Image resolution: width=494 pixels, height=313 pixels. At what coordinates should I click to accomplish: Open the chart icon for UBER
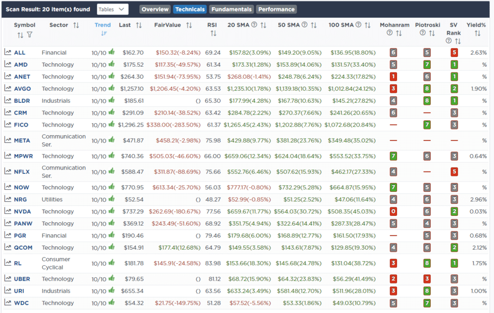8,279
